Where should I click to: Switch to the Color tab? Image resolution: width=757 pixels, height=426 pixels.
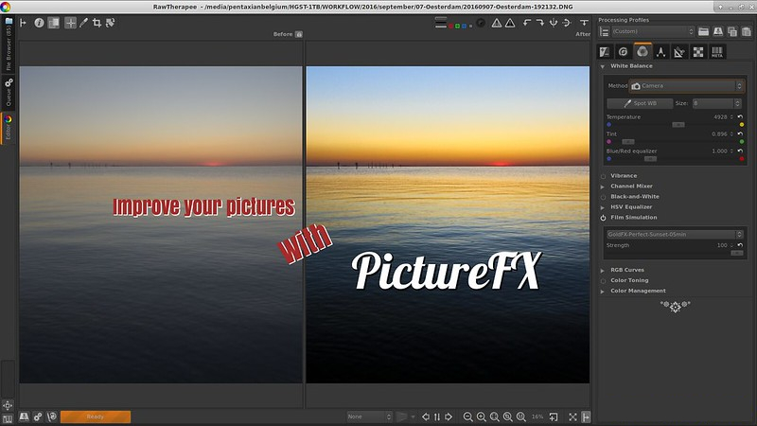(643, 51)
